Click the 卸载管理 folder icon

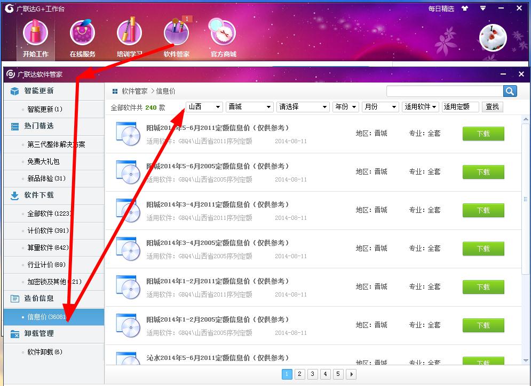pyautogui.click(x=14, y=334)
